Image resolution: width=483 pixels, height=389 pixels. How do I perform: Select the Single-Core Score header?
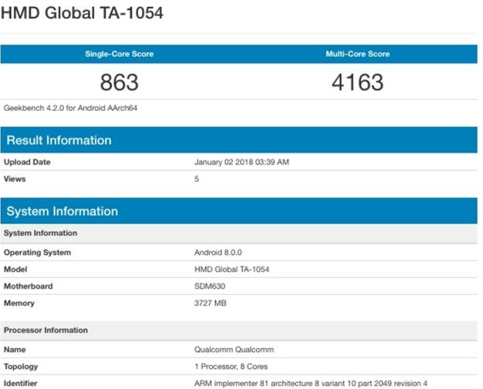click(120, 54)
